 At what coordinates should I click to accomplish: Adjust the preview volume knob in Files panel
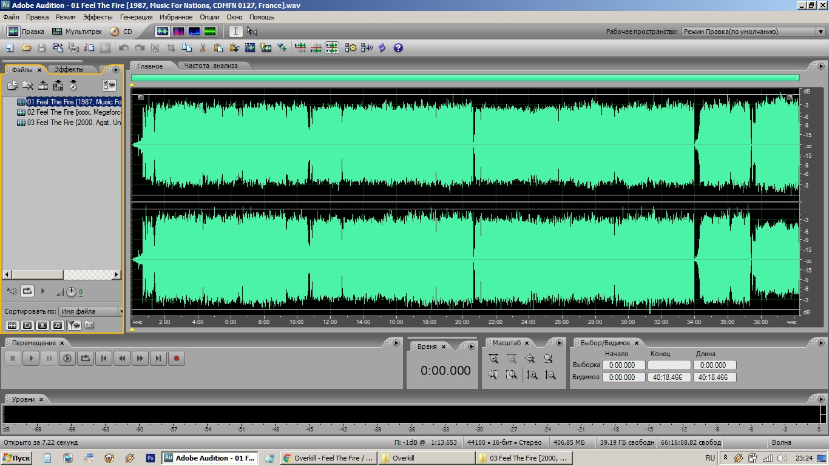coord(71,292)
